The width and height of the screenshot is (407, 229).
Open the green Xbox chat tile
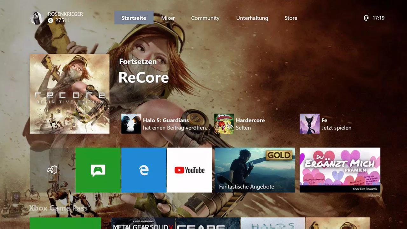click(98, 170)
